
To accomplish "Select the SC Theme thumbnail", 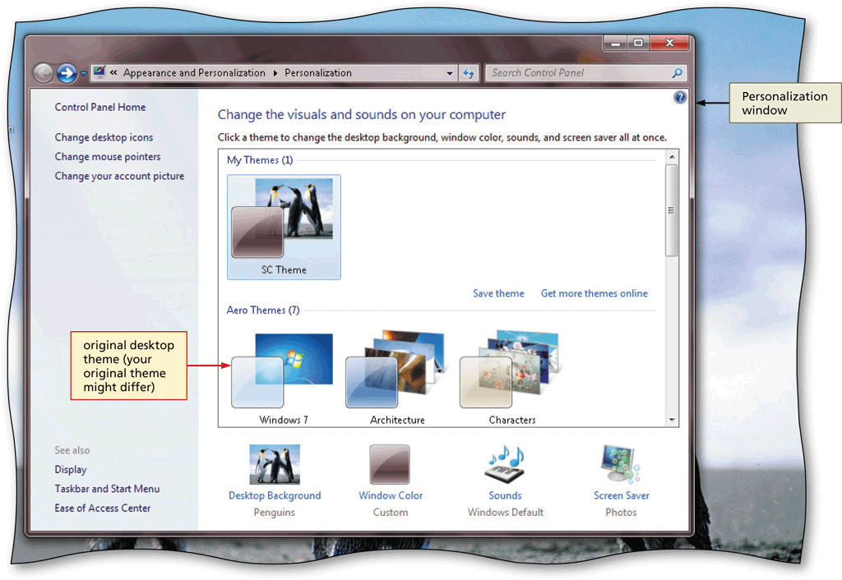I will 284,227.
